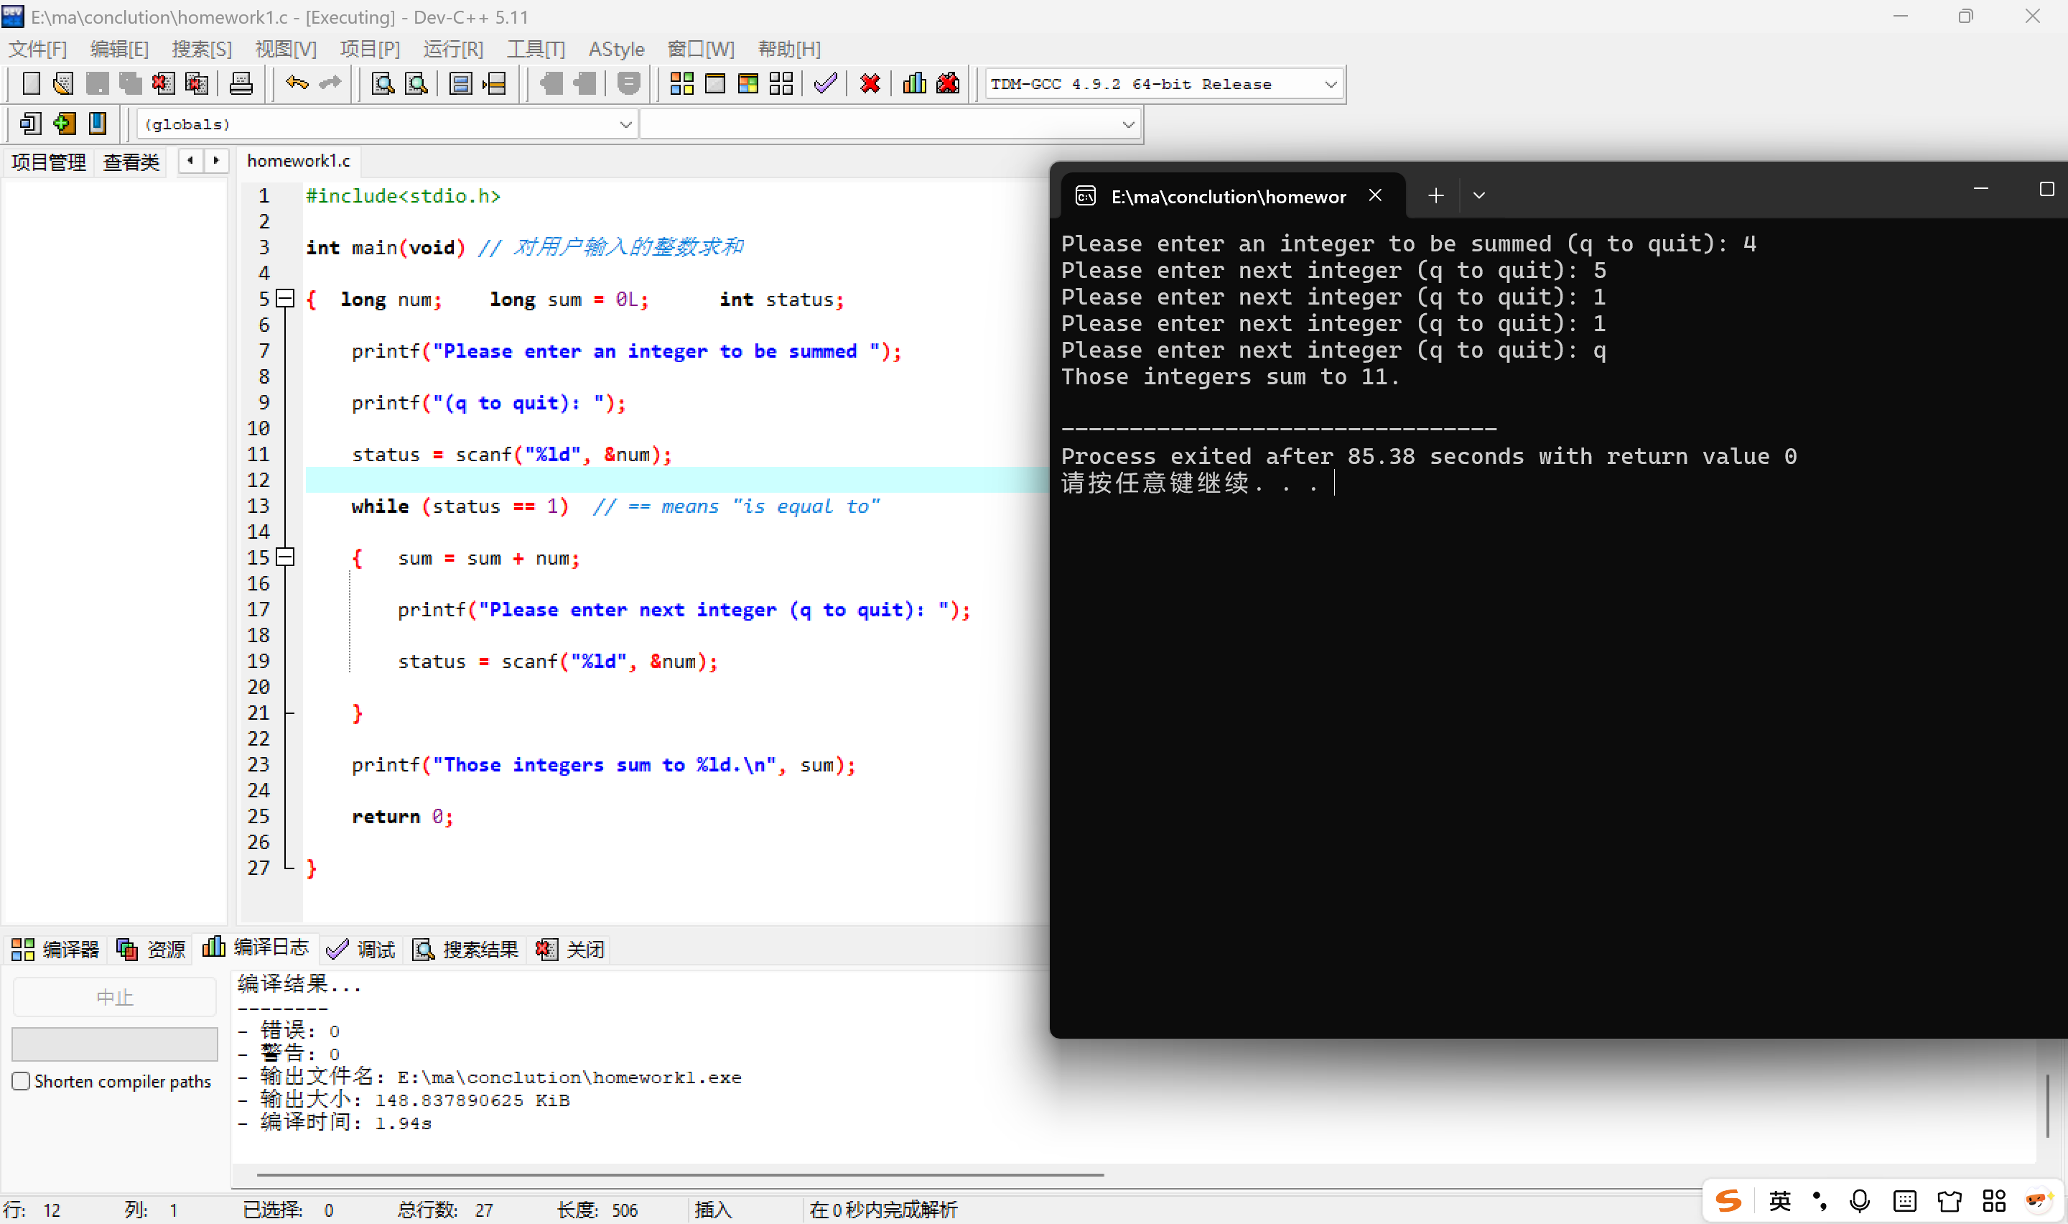Click the Find magnifier icon
This screenshot has height=1224, width=2068.
click(x=383, y=83)
